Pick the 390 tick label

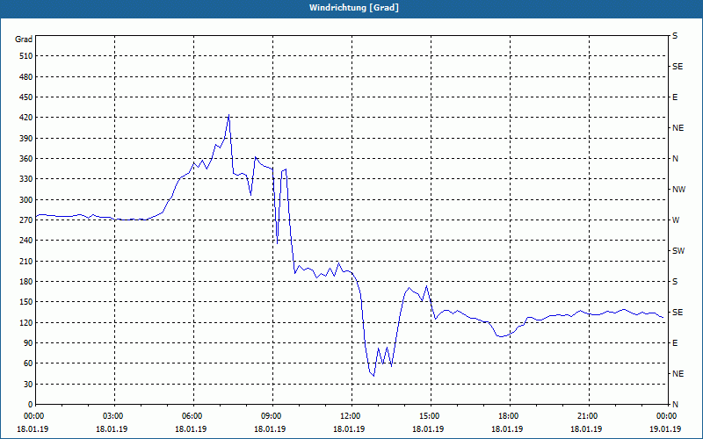(26, 139)
